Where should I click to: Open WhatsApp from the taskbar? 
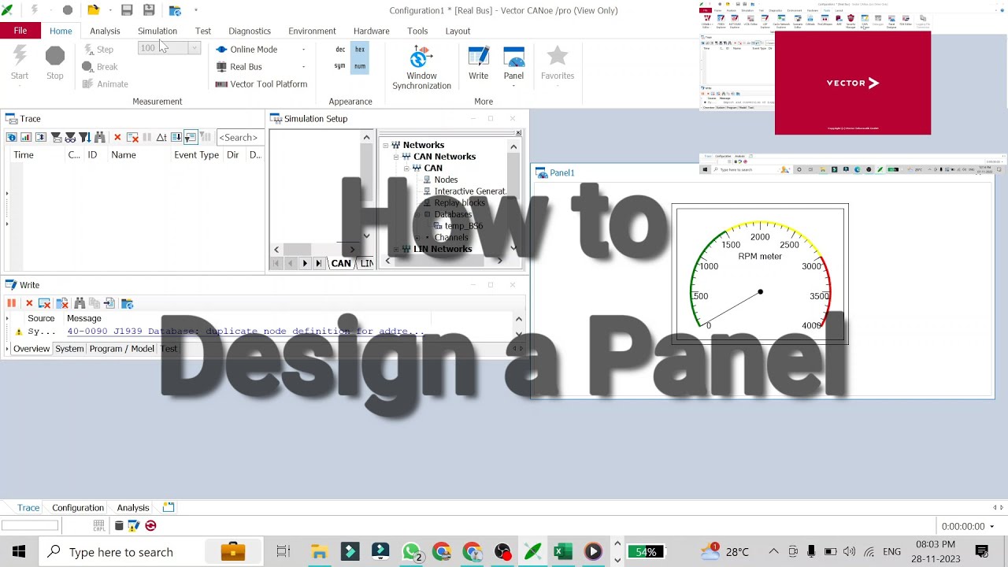(x=411, y=552)
